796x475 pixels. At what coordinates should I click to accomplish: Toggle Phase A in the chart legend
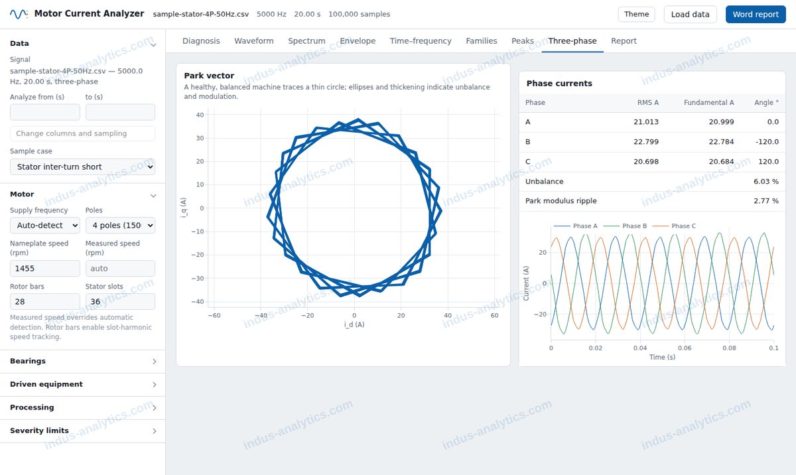click(x=576, y=226)
